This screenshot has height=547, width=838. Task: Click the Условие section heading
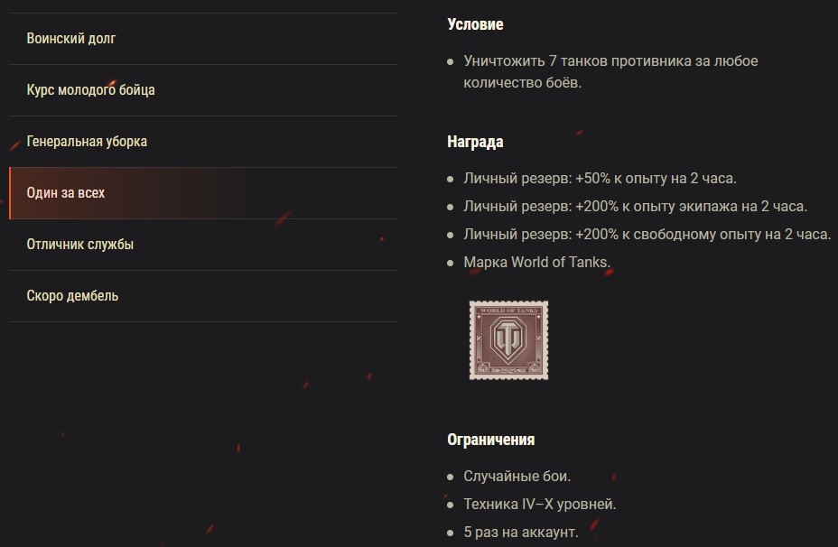(475, 24)
